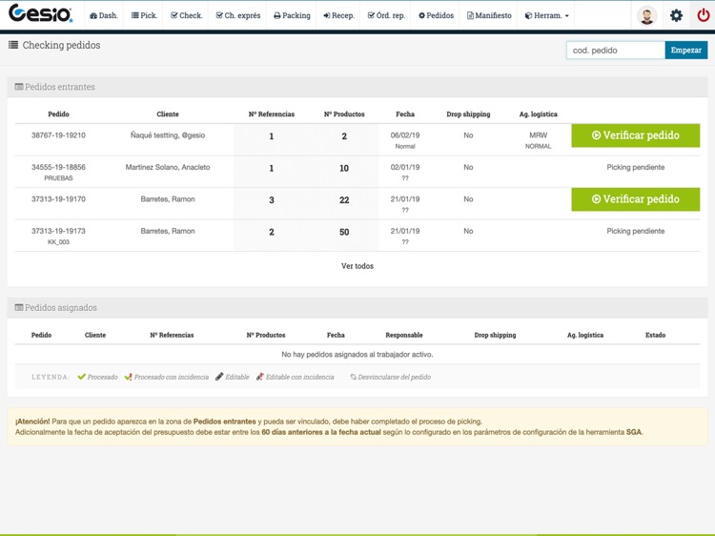The image size is (715, 536).
Task: Click Procesado con incidencia legend icon
Action: (x=128, y=377)
